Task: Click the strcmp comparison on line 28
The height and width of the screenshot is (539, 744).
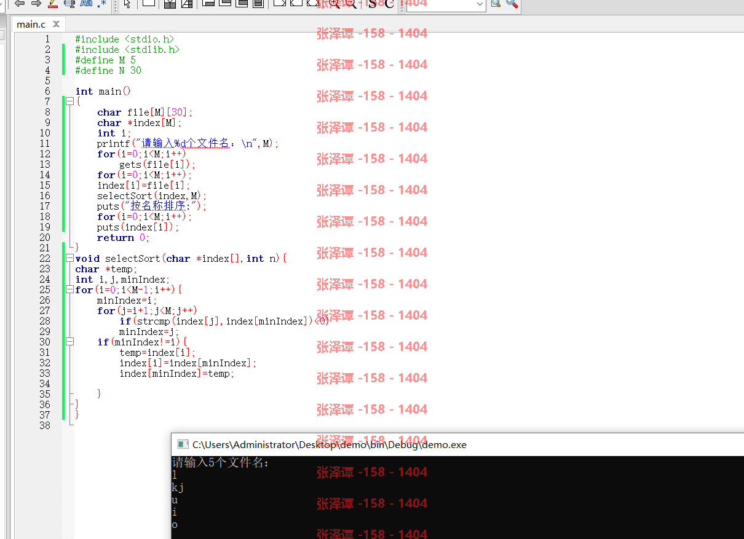Action: coord(224,321)
